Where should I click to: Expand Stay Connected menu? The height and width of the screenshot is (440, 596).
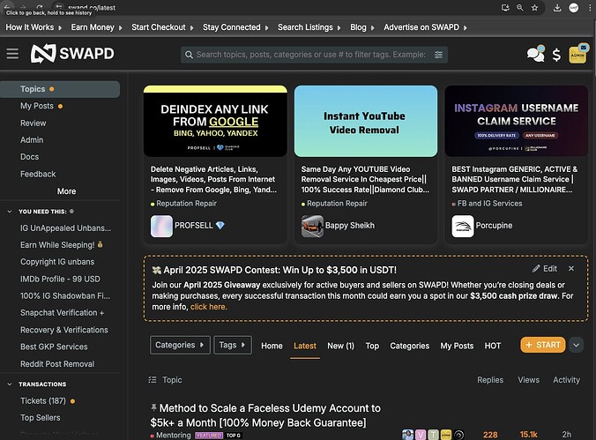click(x=235, y=27)
